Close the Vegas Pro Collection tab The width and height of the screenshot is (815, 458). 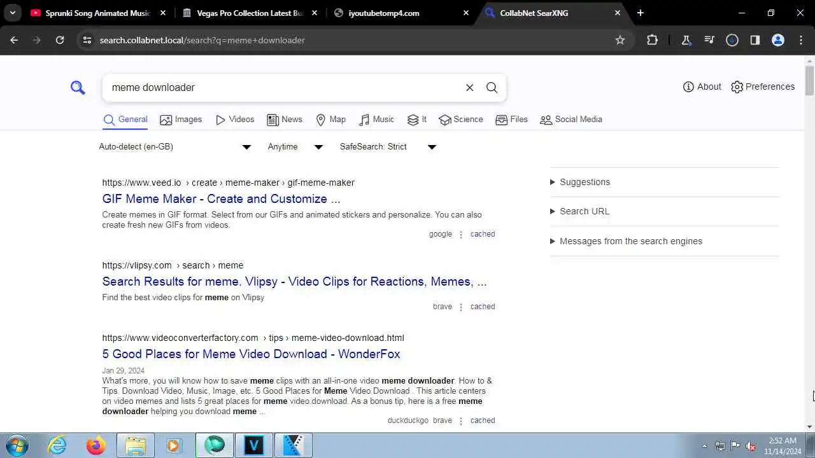[315, 13]
